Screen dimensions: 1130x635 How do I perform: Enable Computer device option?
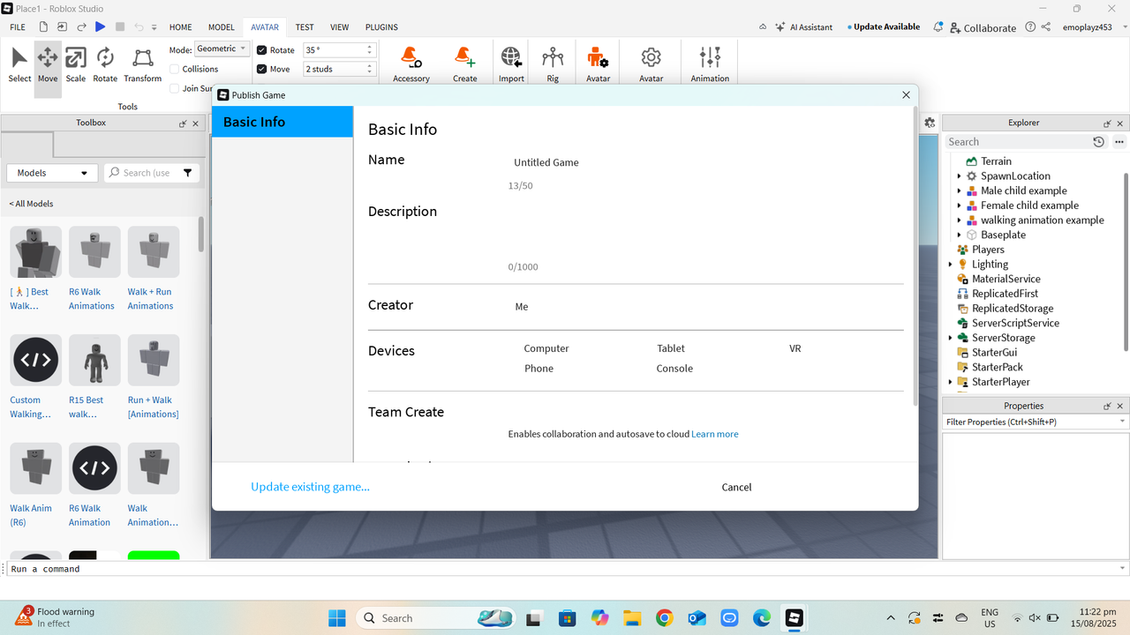tap(546, 348)
